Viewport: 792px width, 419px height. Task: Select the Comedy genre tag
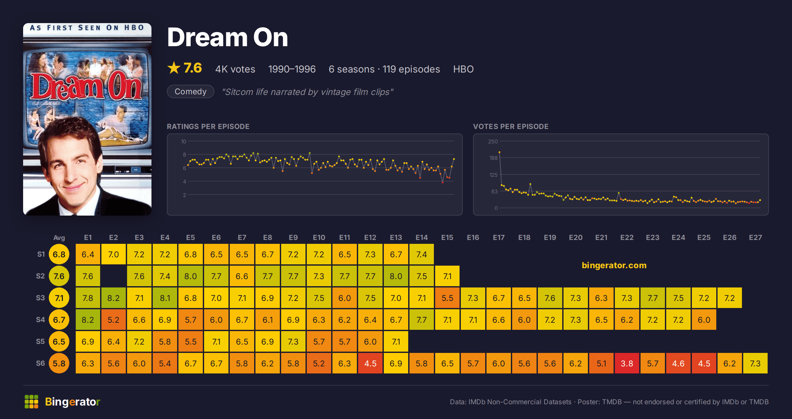(x=191, y=92)
